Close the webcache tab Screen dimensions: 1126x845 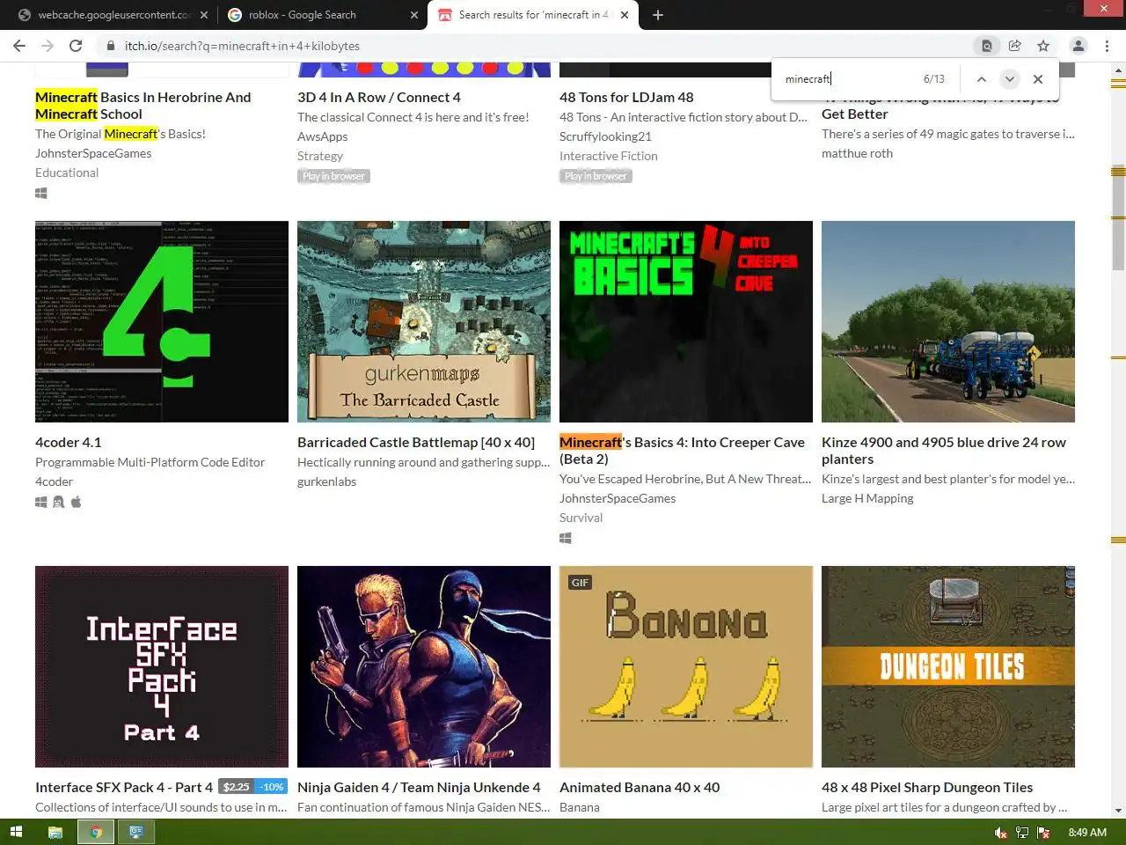pos(204,15)
